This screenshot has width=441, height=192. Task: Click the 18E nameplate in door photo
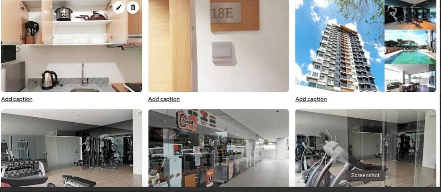point(226,13)
